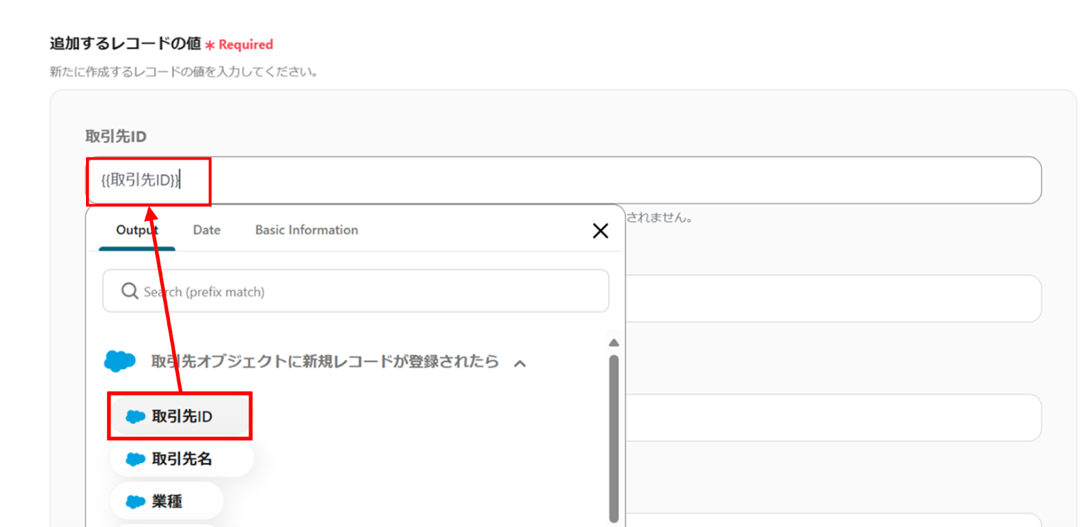Open the Date tab
The image size is (1092, 527).
pos(207,230)
